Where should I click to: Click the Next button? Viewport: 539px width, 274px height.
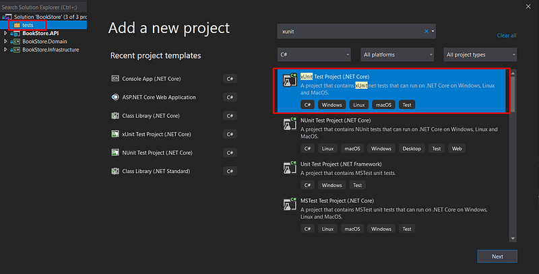coord(497,256)
